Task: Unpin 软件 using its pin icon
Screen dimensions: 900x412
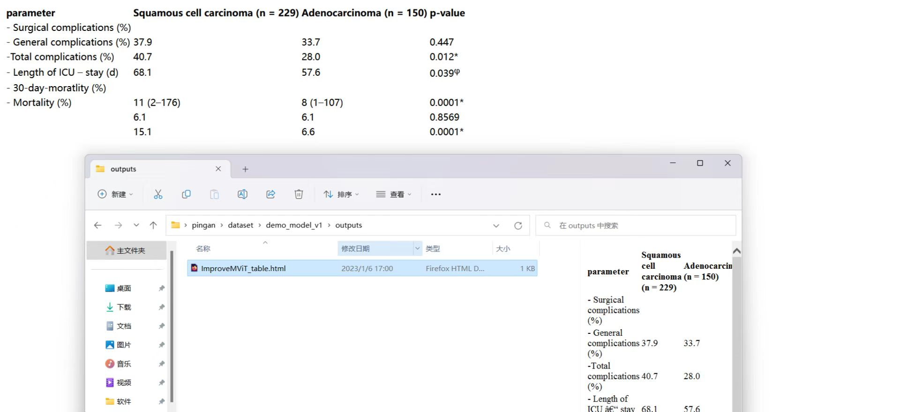Action: click(x=162, y=401)
